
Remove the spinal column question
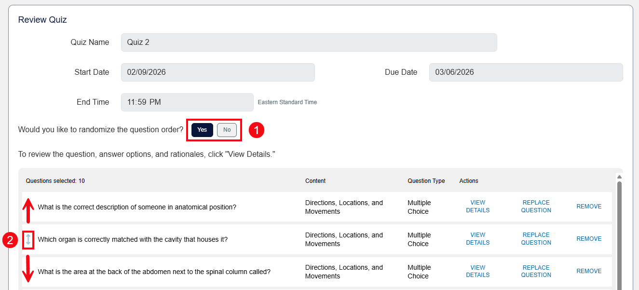click(589, 271)
